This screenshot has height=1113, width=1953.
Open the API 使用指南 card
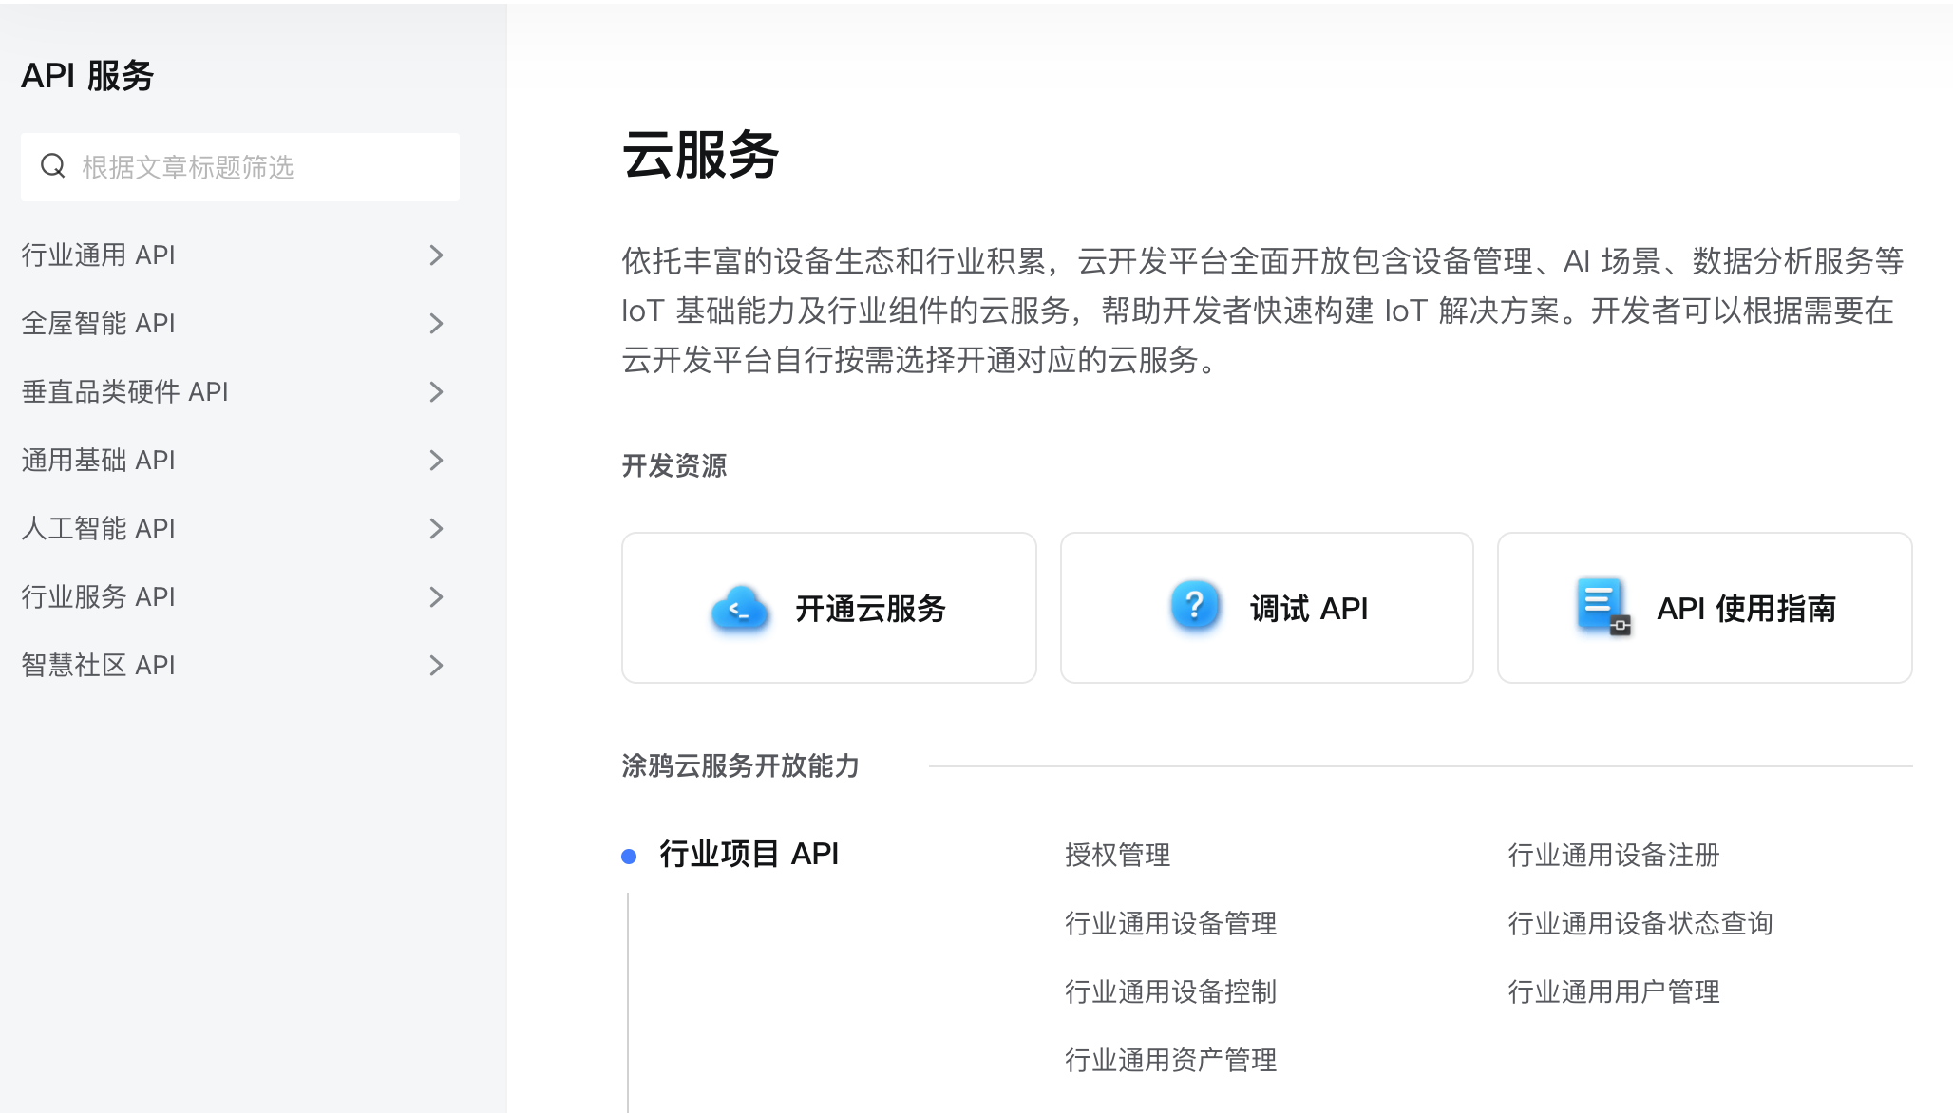point(1704,607)
